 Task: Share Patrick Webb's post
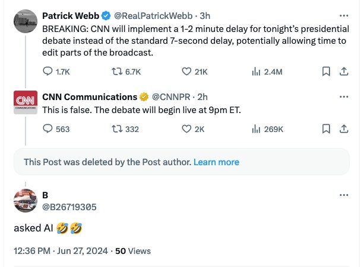(x=343, y=72)
